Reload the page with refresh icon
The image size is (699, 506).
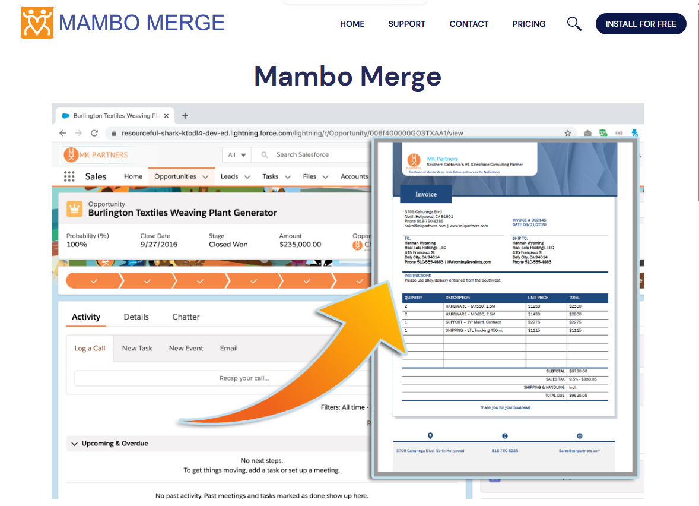pyautogui.click(x=94, y=133)
